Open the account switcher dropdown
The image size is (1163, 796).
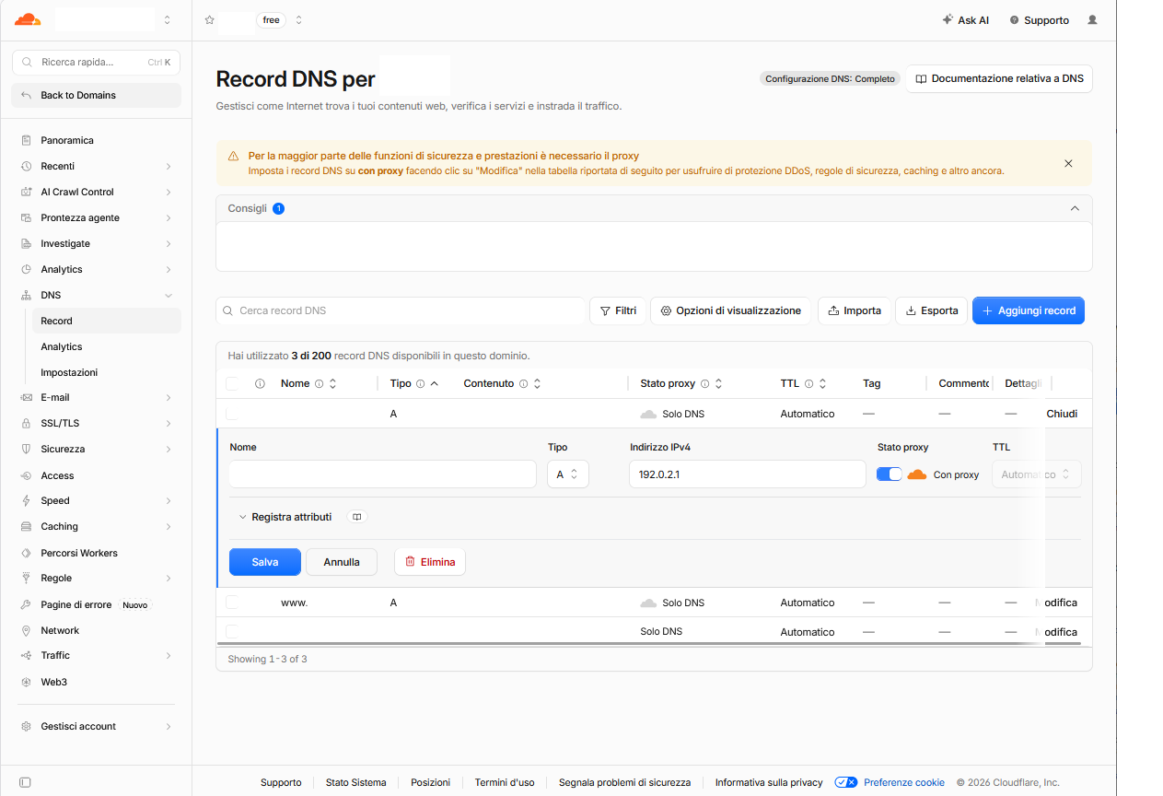coord(166,19)
